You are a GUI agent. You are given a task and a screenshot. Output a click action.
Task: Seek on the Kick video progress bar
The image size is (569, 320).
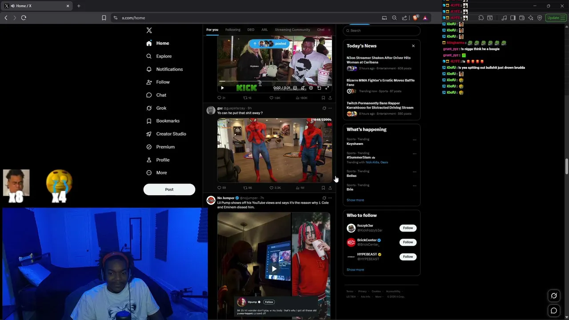[x=274, y=82]
